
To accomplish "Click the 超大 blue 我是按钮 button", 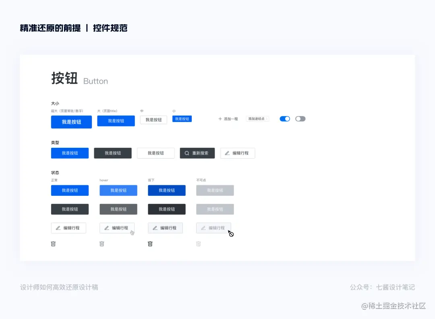I will tap(71, 122).
